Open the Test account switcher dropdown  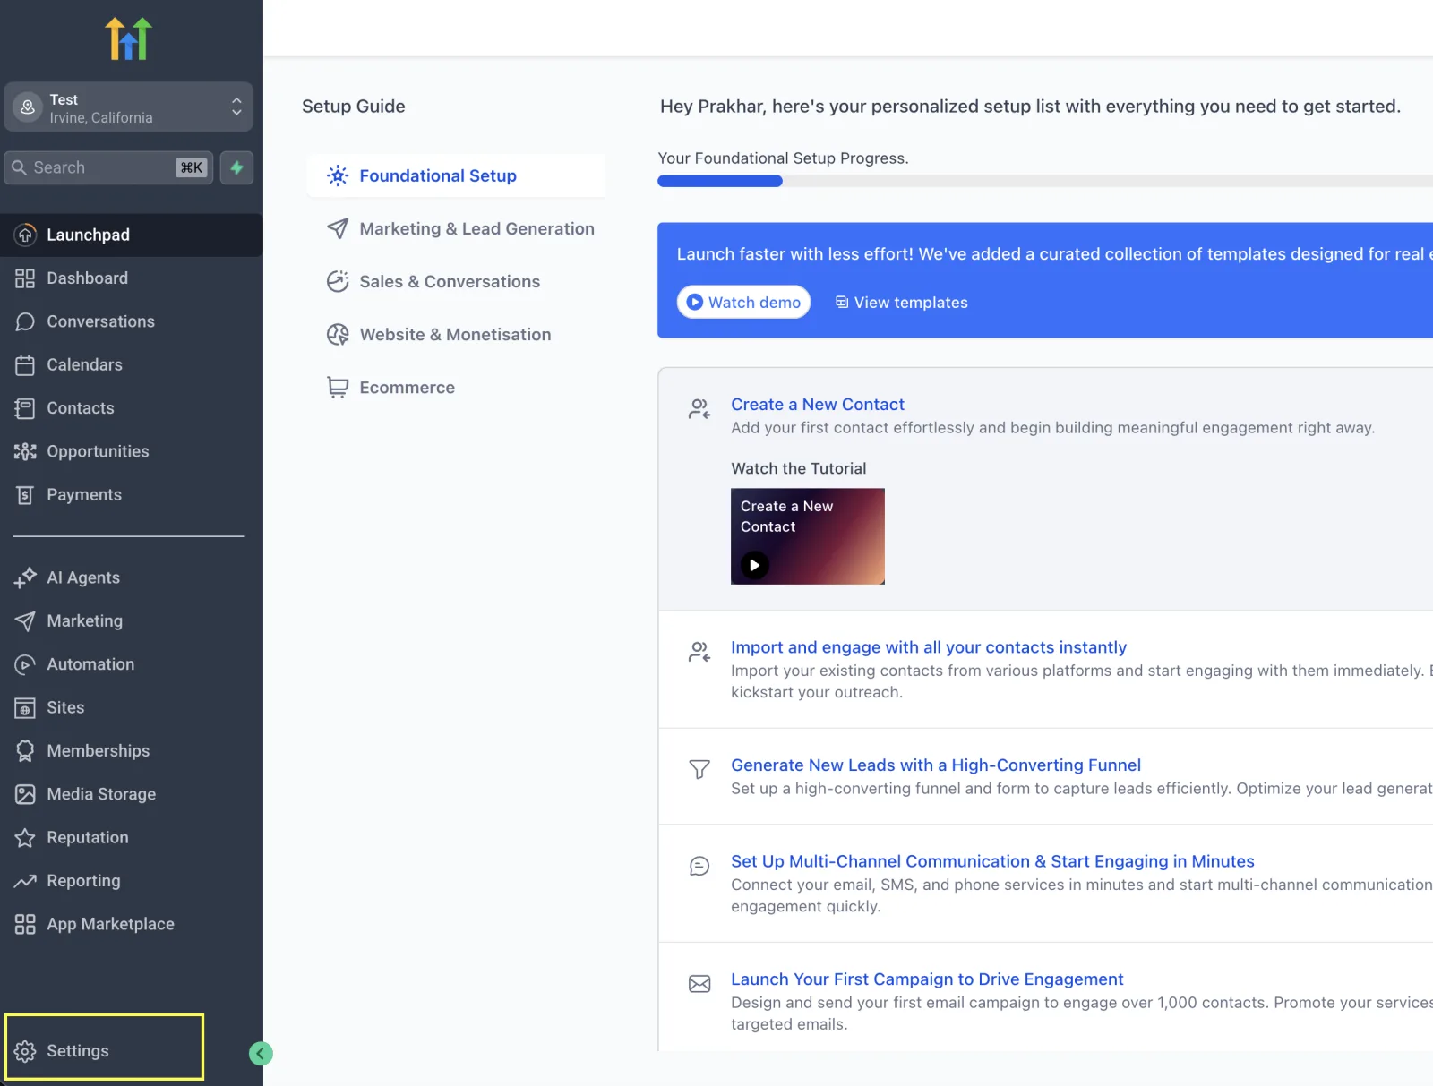pyautogui.click(x=129, y=107)
